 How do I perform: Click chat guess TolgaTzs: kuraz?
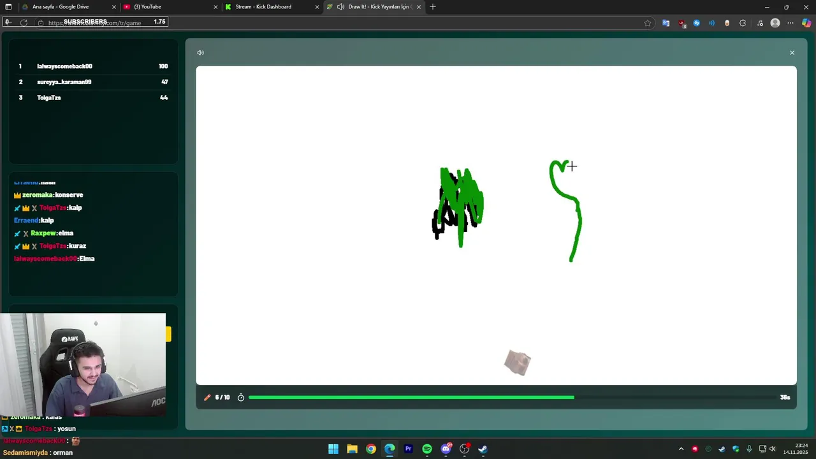click(50, 246)
